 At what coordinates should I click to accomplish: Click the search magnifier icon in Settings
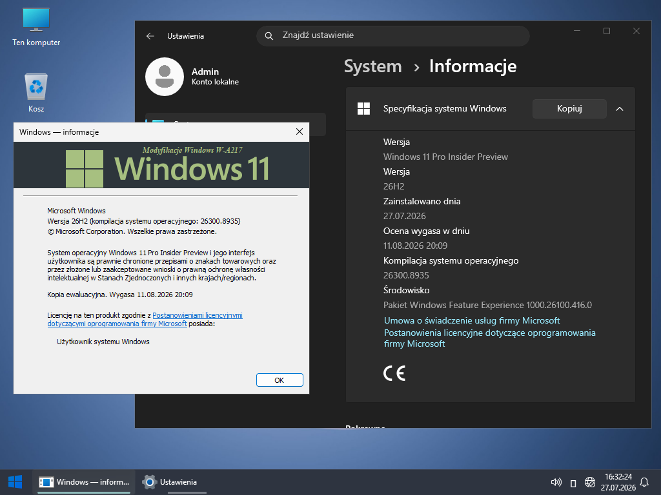(269, 36)
